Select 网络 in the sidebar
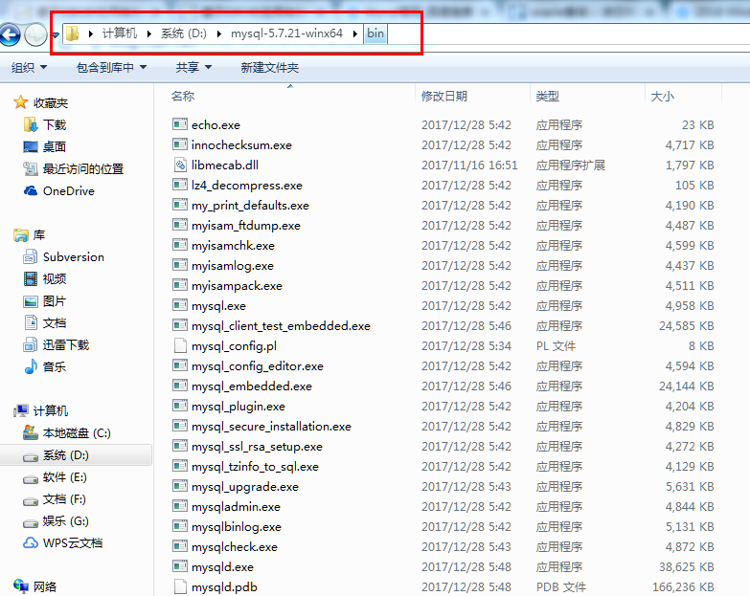The image size is (750, 596). pos(34,586)
